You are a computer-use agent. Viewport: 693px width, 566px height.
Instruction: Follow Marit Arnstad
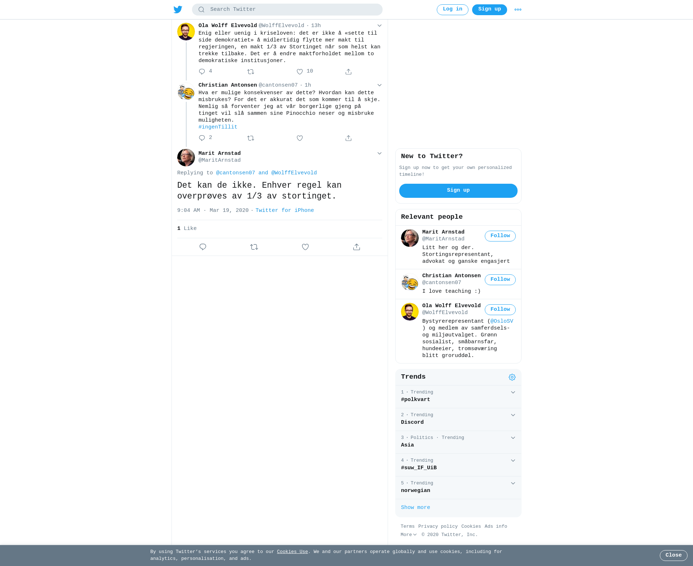(500, 236)
